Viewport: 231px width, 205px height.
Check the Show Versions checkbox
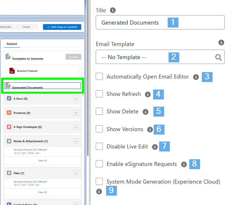pos(99,129)
